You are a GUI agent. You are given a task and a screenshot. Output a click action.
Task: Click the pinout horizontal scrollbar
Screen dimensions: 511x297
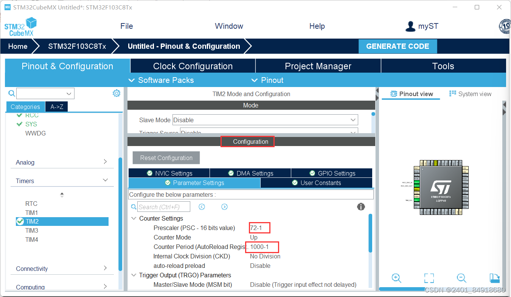click(x=403, y=289)
